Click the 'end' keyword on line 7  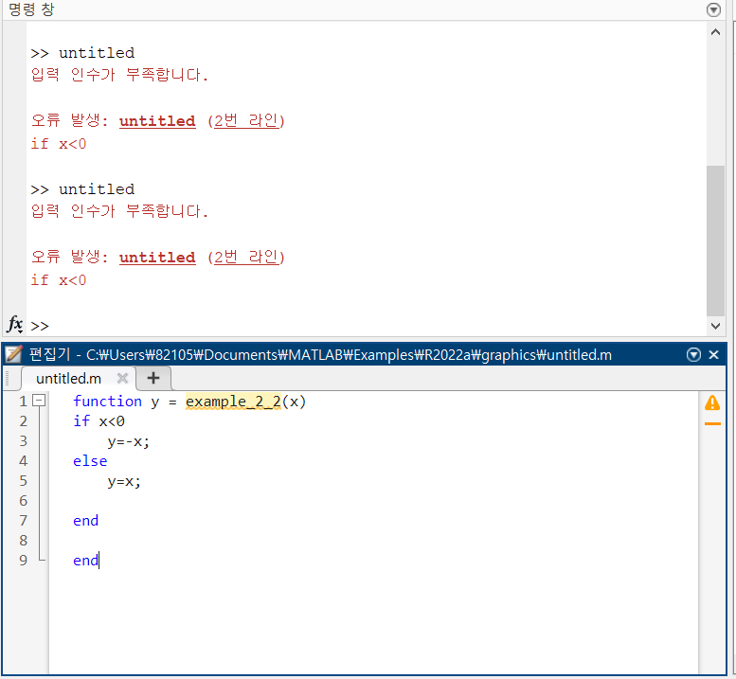[x=85, y=521]
